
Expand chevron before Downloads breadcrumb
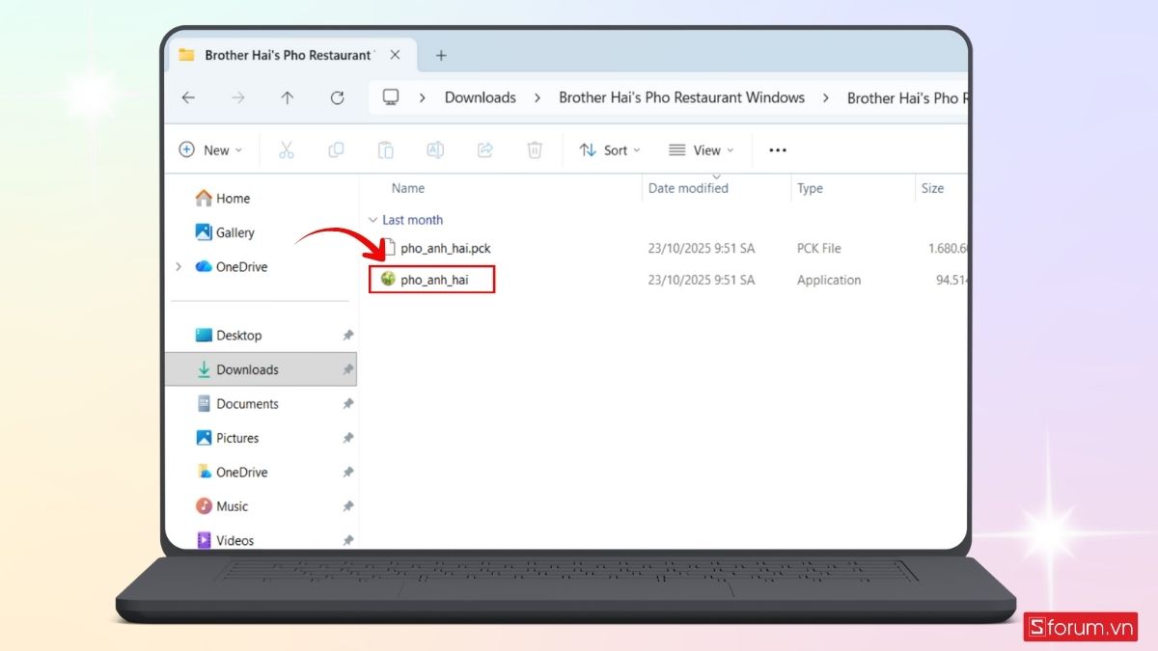tap(423, 97)
